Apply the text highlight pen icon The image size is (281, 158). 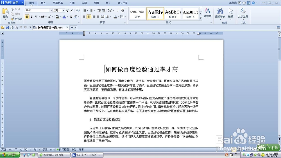coord(57,17)
